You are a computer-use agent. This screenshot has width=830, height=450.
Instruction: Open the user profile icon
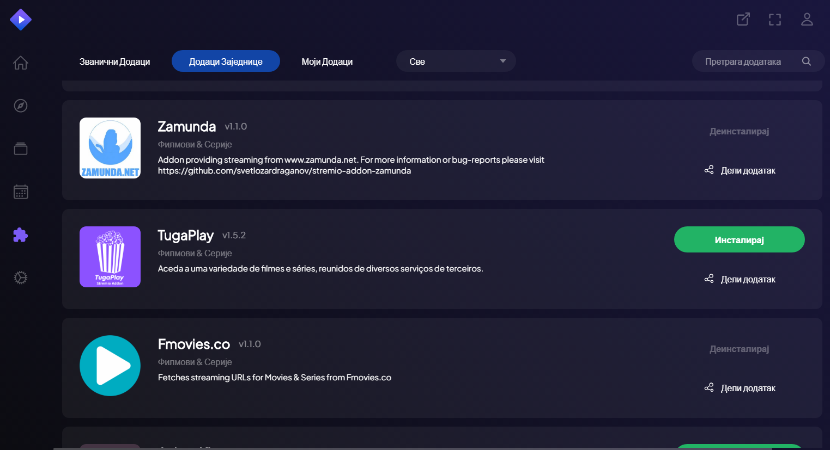coord(807,20)
